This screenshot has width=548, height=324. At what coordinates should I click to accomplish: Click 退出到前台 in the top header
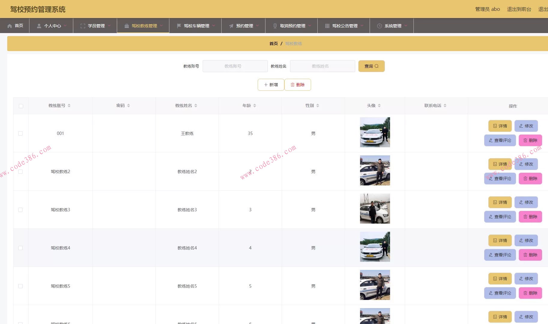coord(519,9)
